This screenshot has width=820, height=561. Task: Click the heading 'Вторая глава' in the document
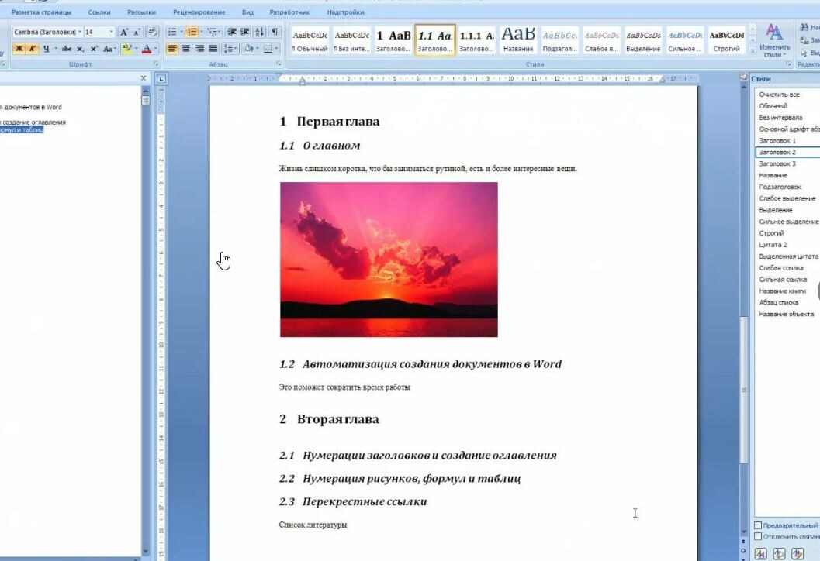point(337,419)
